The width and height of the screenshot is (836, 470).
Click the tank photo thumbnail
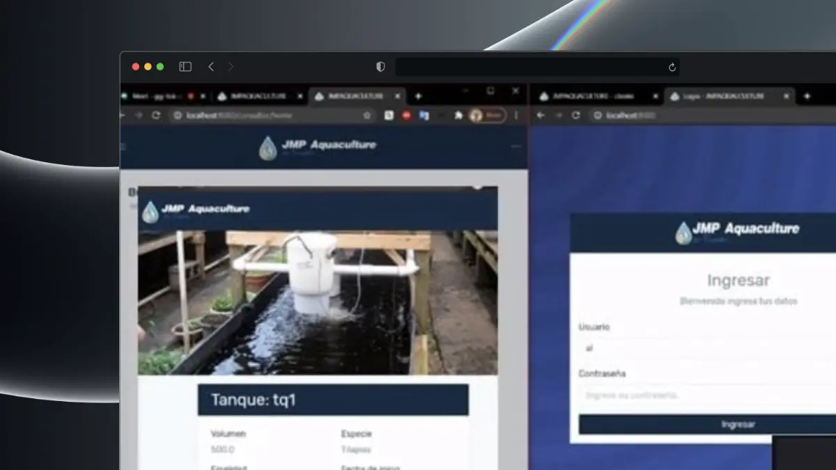click(x=318, y=303)
